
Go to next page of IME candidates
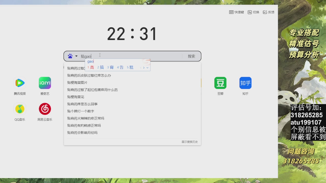coord(144,67)
